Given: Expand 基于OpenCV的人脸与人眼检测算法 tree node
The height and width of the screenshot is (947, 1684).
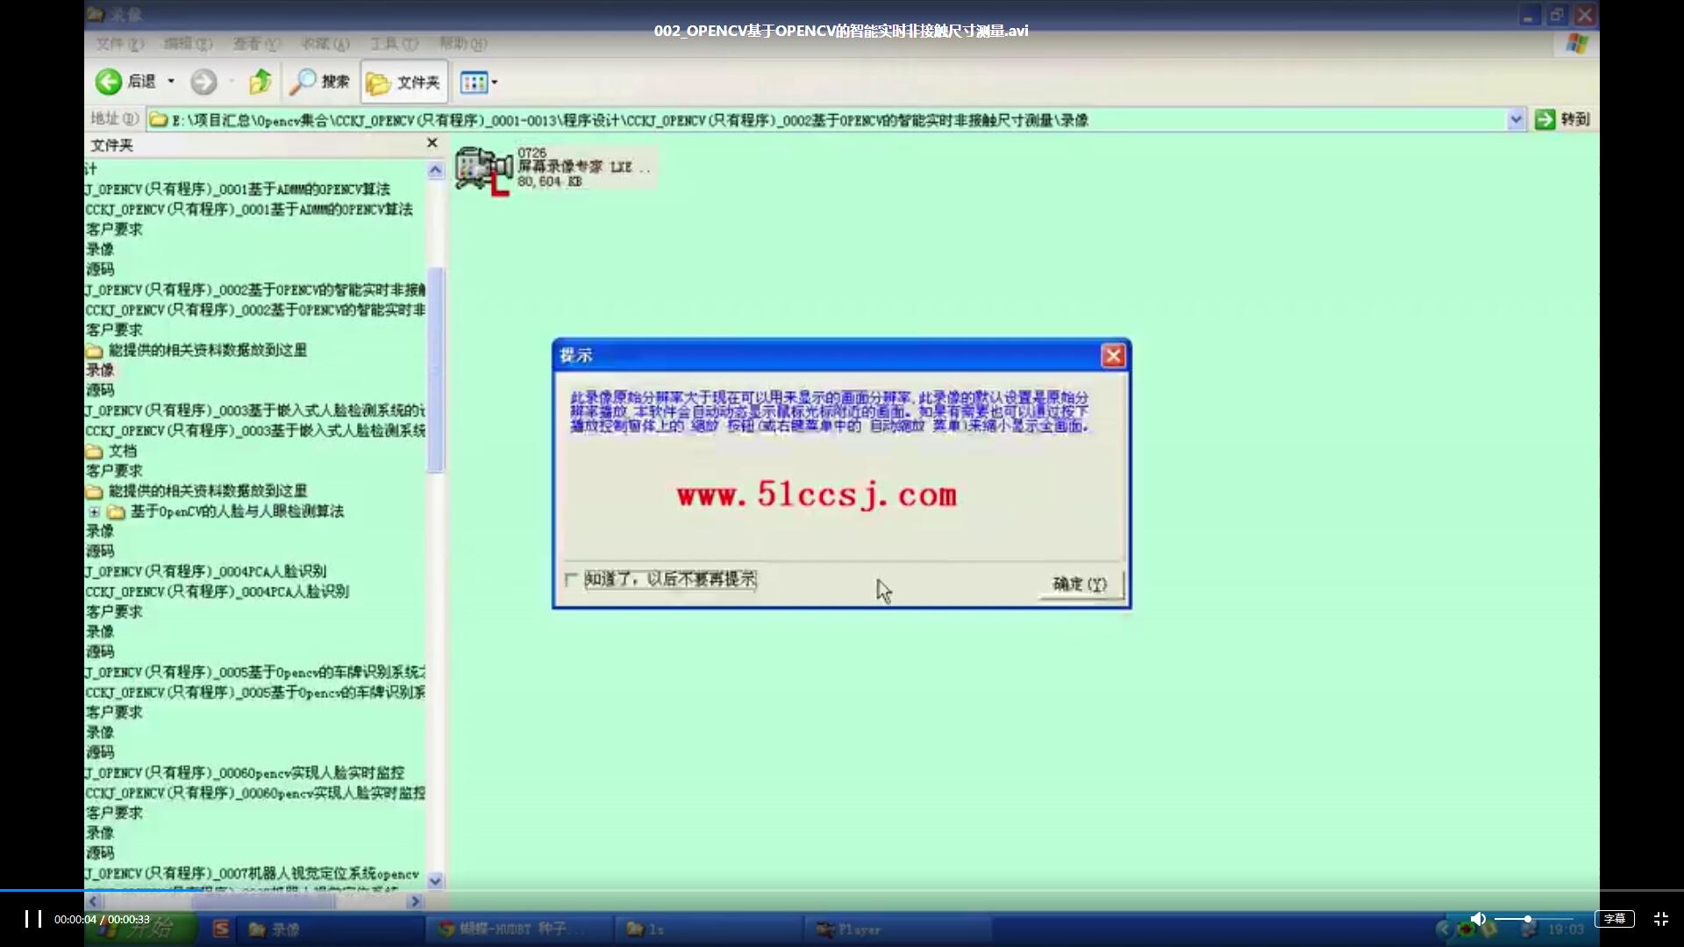Looking at the screenshot, I should pos(94,511).
